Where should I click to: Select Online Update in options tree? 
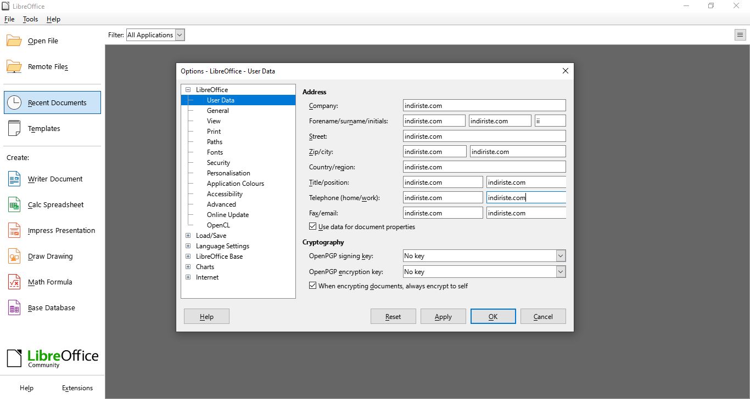click(228, 214)
